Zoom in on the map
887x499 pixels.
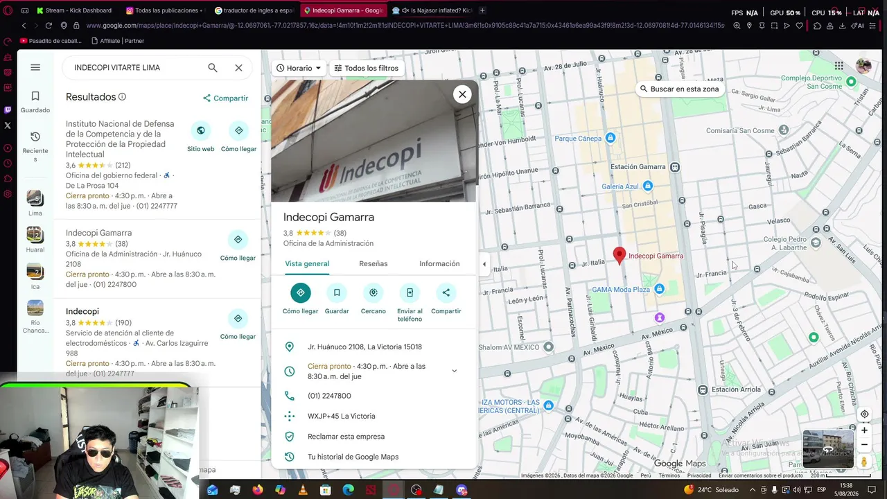tap(864, 430)
